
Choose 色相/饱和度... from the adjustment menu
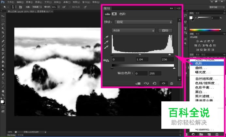coord(207,83)
